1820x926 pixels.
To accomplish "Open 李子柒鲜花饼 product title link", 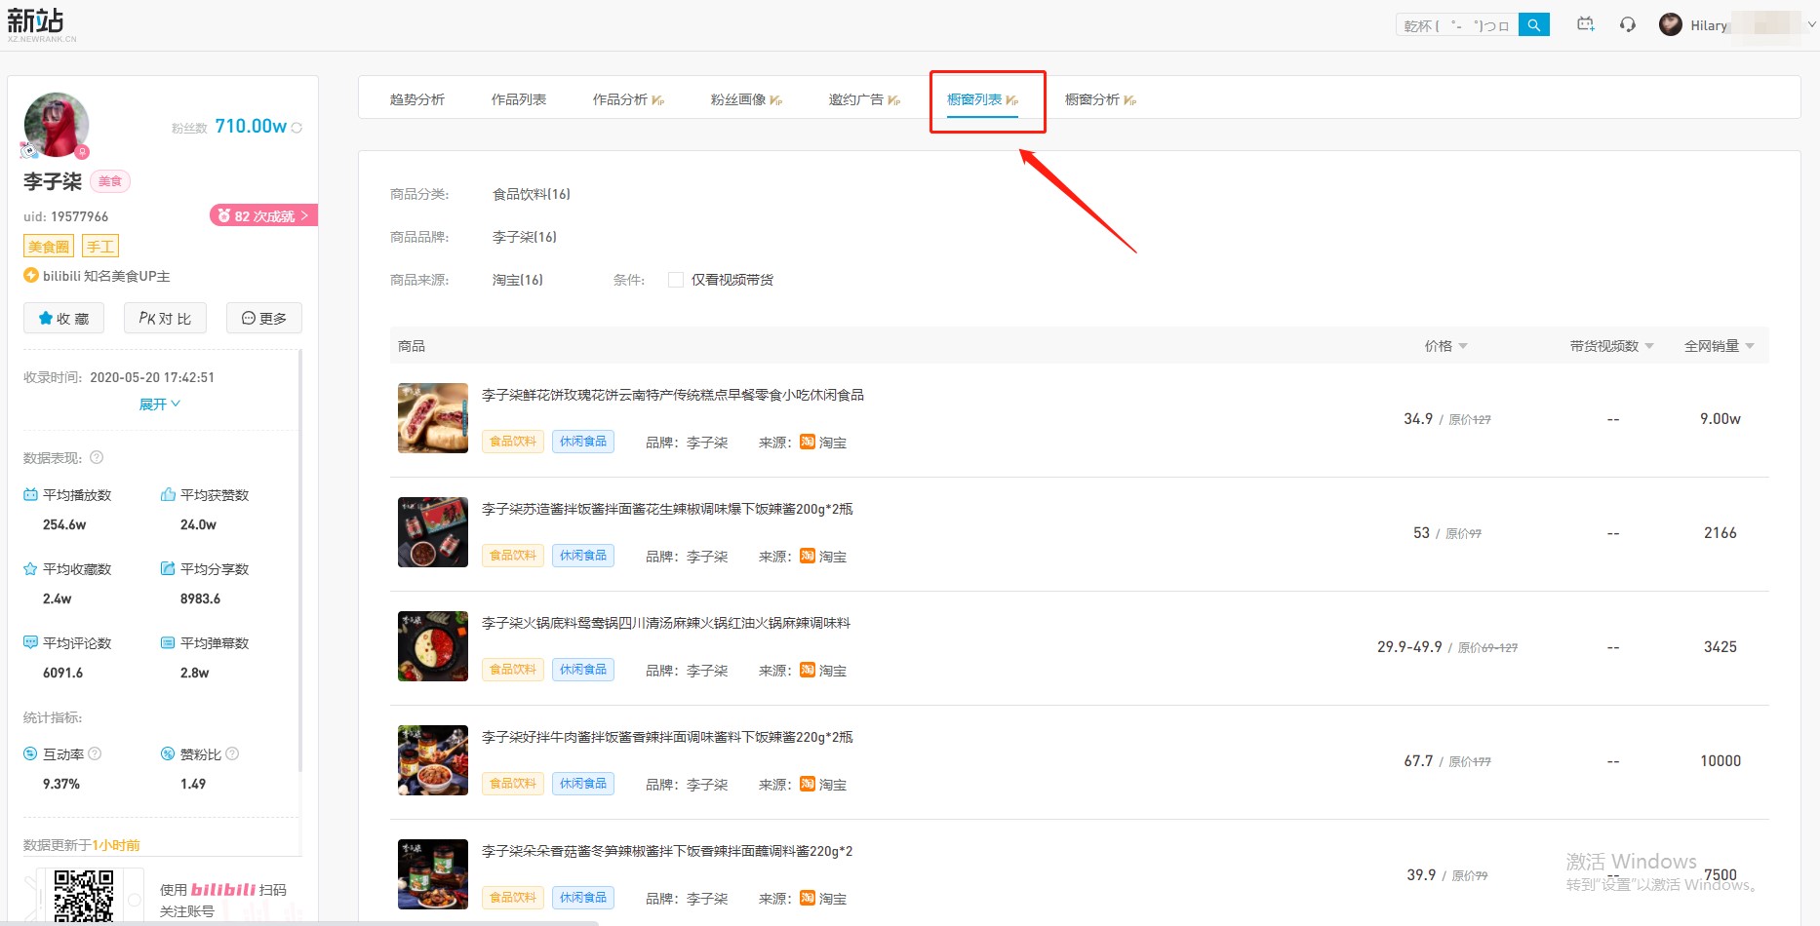I will (673, 395).
